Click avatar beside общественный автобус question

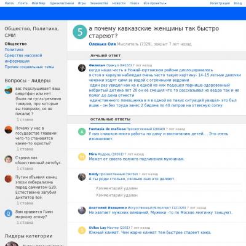point(9,159)
